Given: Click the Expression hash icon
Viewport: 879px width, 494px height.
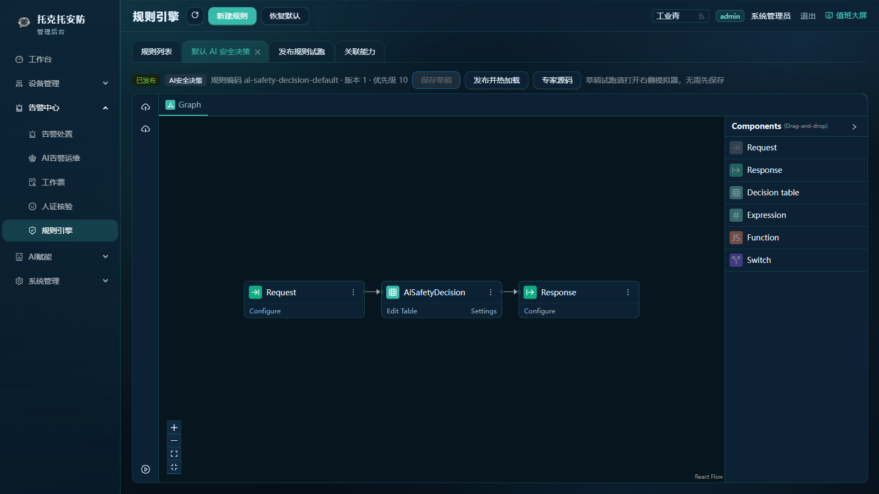Looking at the screenshot, I should coord(736,215).
